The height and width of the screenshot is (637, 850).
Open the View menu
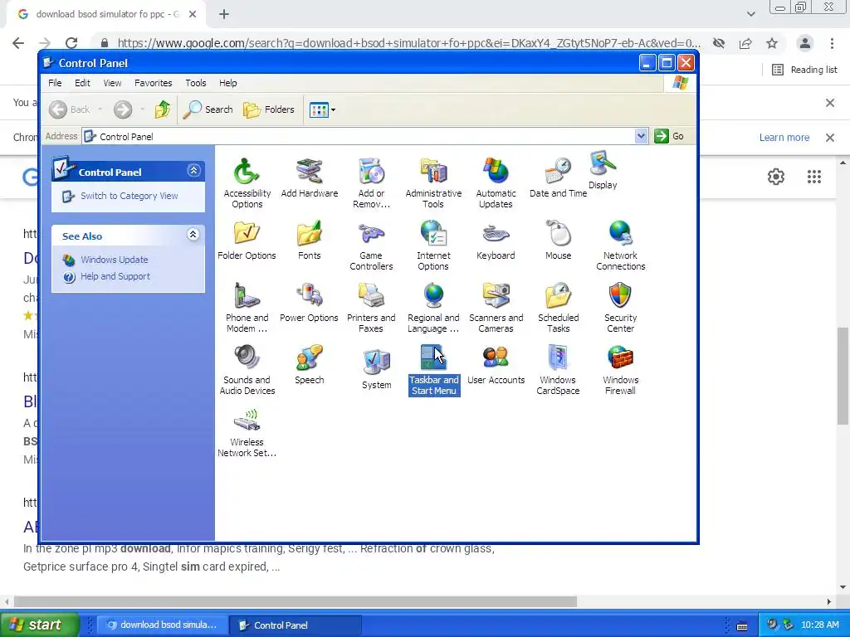(112, 83)
